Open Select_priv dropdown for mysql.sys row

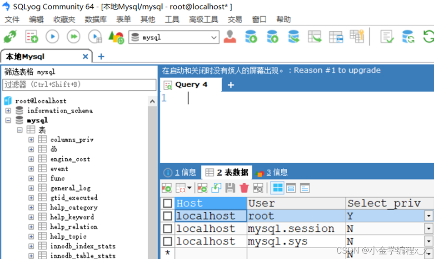click(x=429, y=241)
